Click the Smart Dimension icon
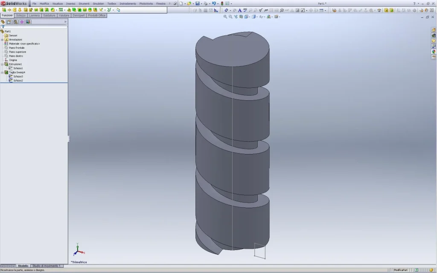437x273 pixels. 226,10
